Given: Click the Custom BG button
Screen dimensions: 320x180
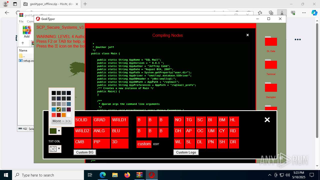Looking at the screenshot, I should coord(85,152).
